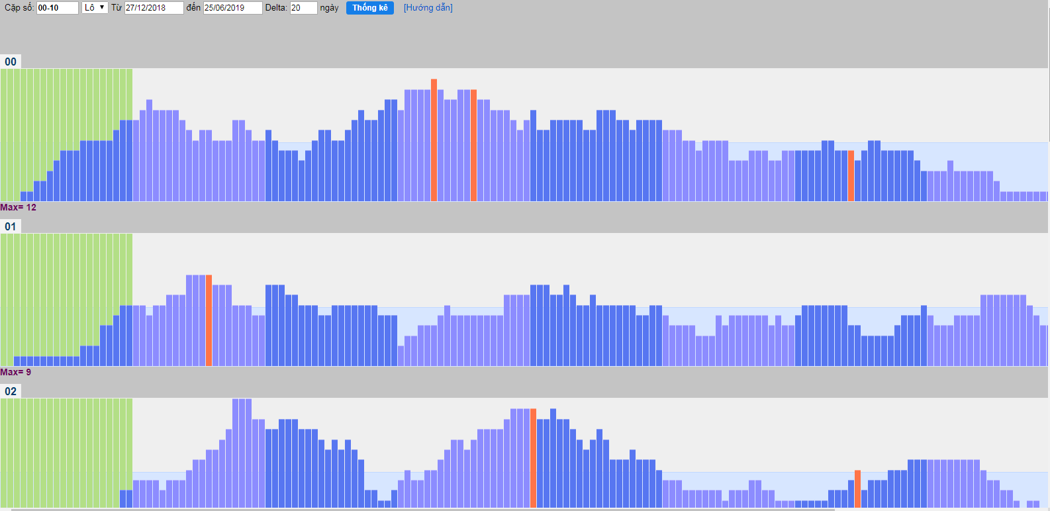Click the Max= 9 label

tap(16, 373)
